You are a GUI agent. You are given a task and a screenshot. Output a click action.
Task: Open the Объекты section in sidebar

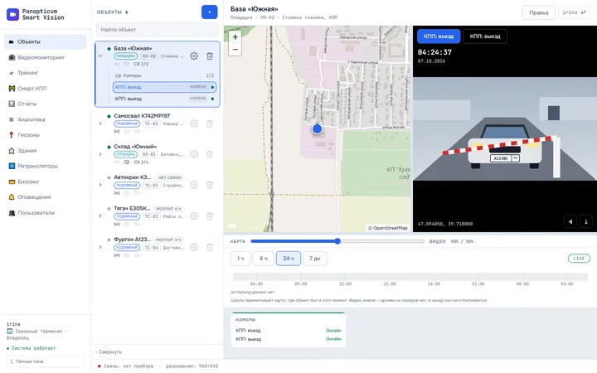[x=46, y=41]
